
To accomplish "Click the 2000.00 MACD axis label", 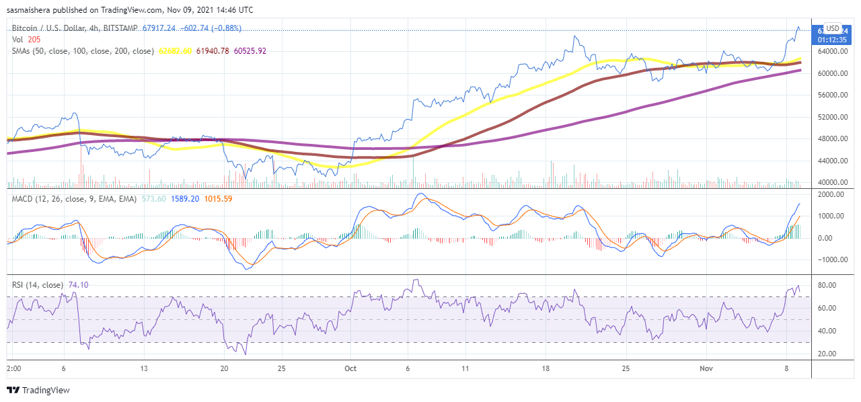I will point(829,194).
